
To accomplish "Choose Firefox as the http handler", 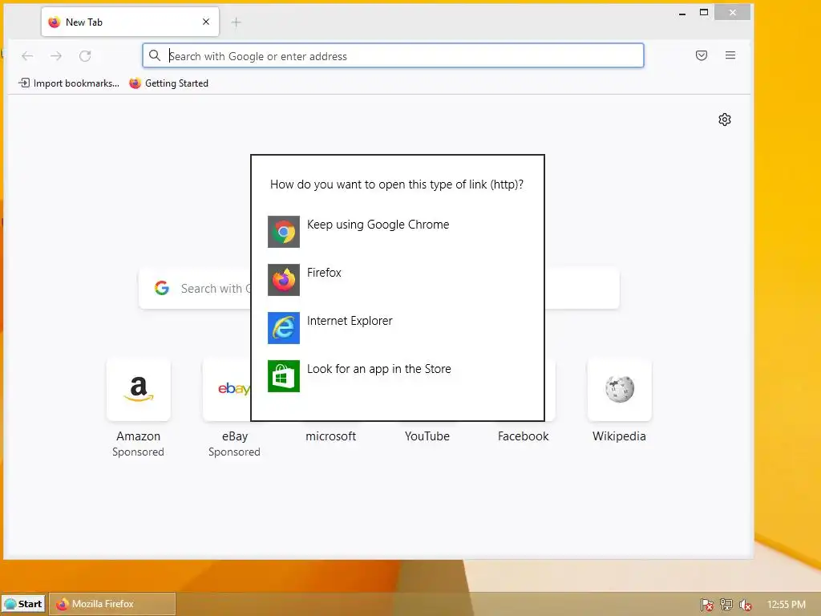I will (397, 279).
